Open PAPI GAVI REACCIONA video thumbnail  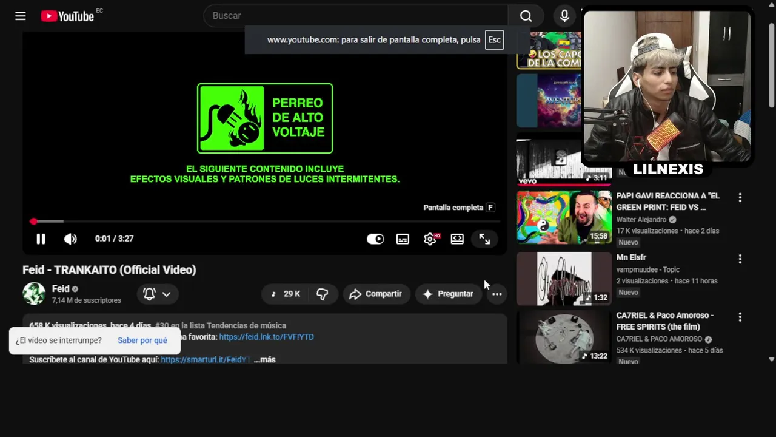click(x=564, y=217)
